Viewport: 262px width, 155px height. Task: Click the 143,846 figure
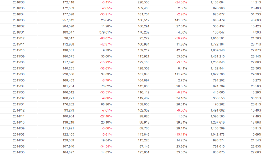[x=143, y=135]
